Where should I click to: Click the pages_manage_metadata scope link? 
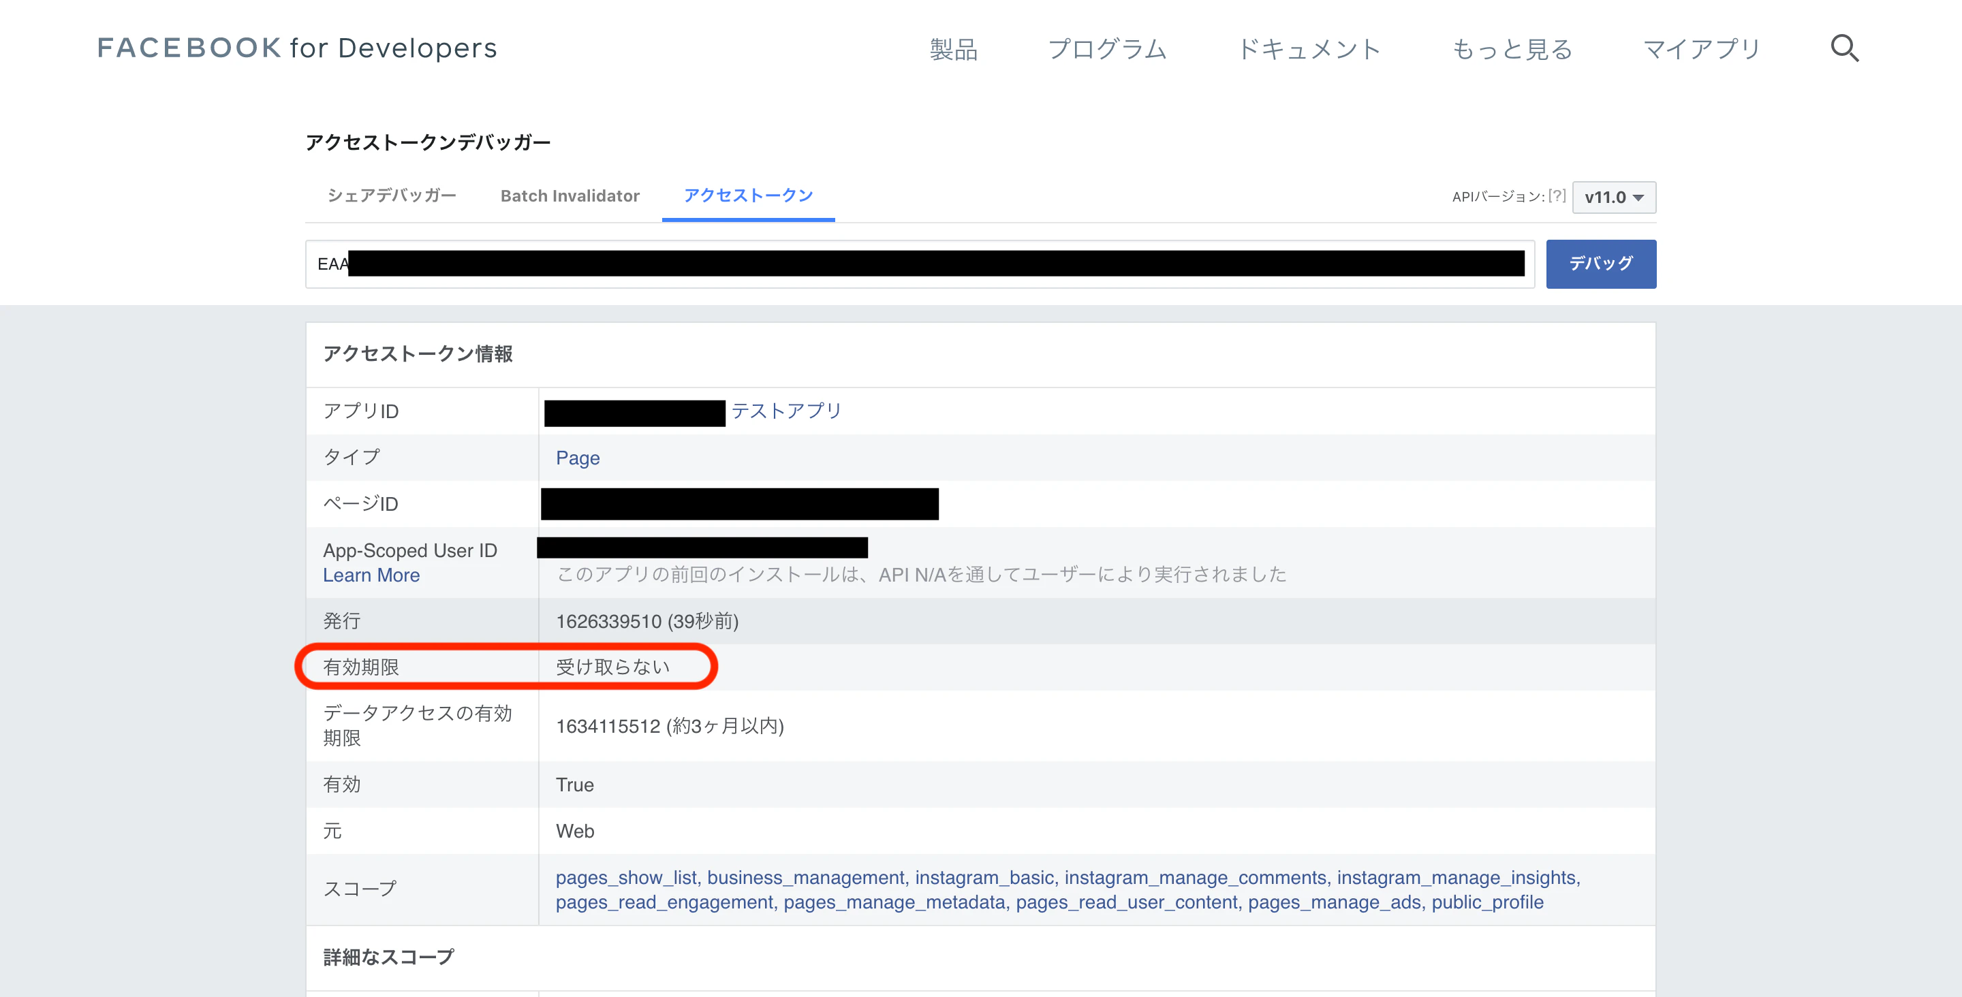894,902
